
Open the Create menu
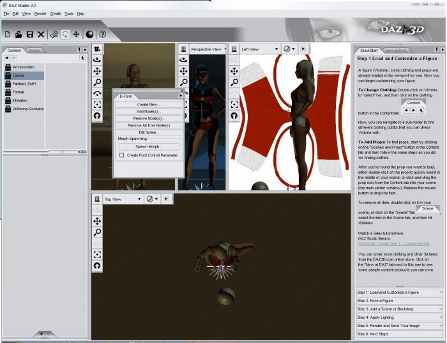pyautogui.click(x=56, y=13)
